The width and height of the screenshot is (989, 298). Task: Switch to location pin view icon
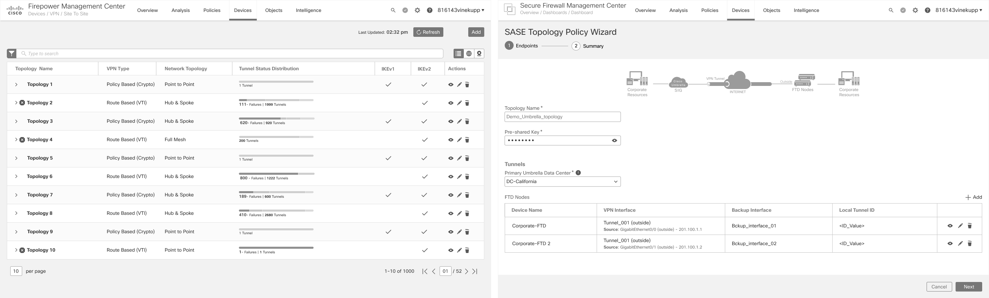[479, 54]
